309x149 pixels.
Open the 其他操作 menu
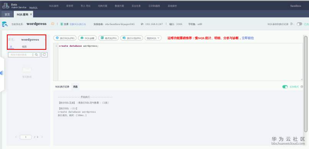172,6
